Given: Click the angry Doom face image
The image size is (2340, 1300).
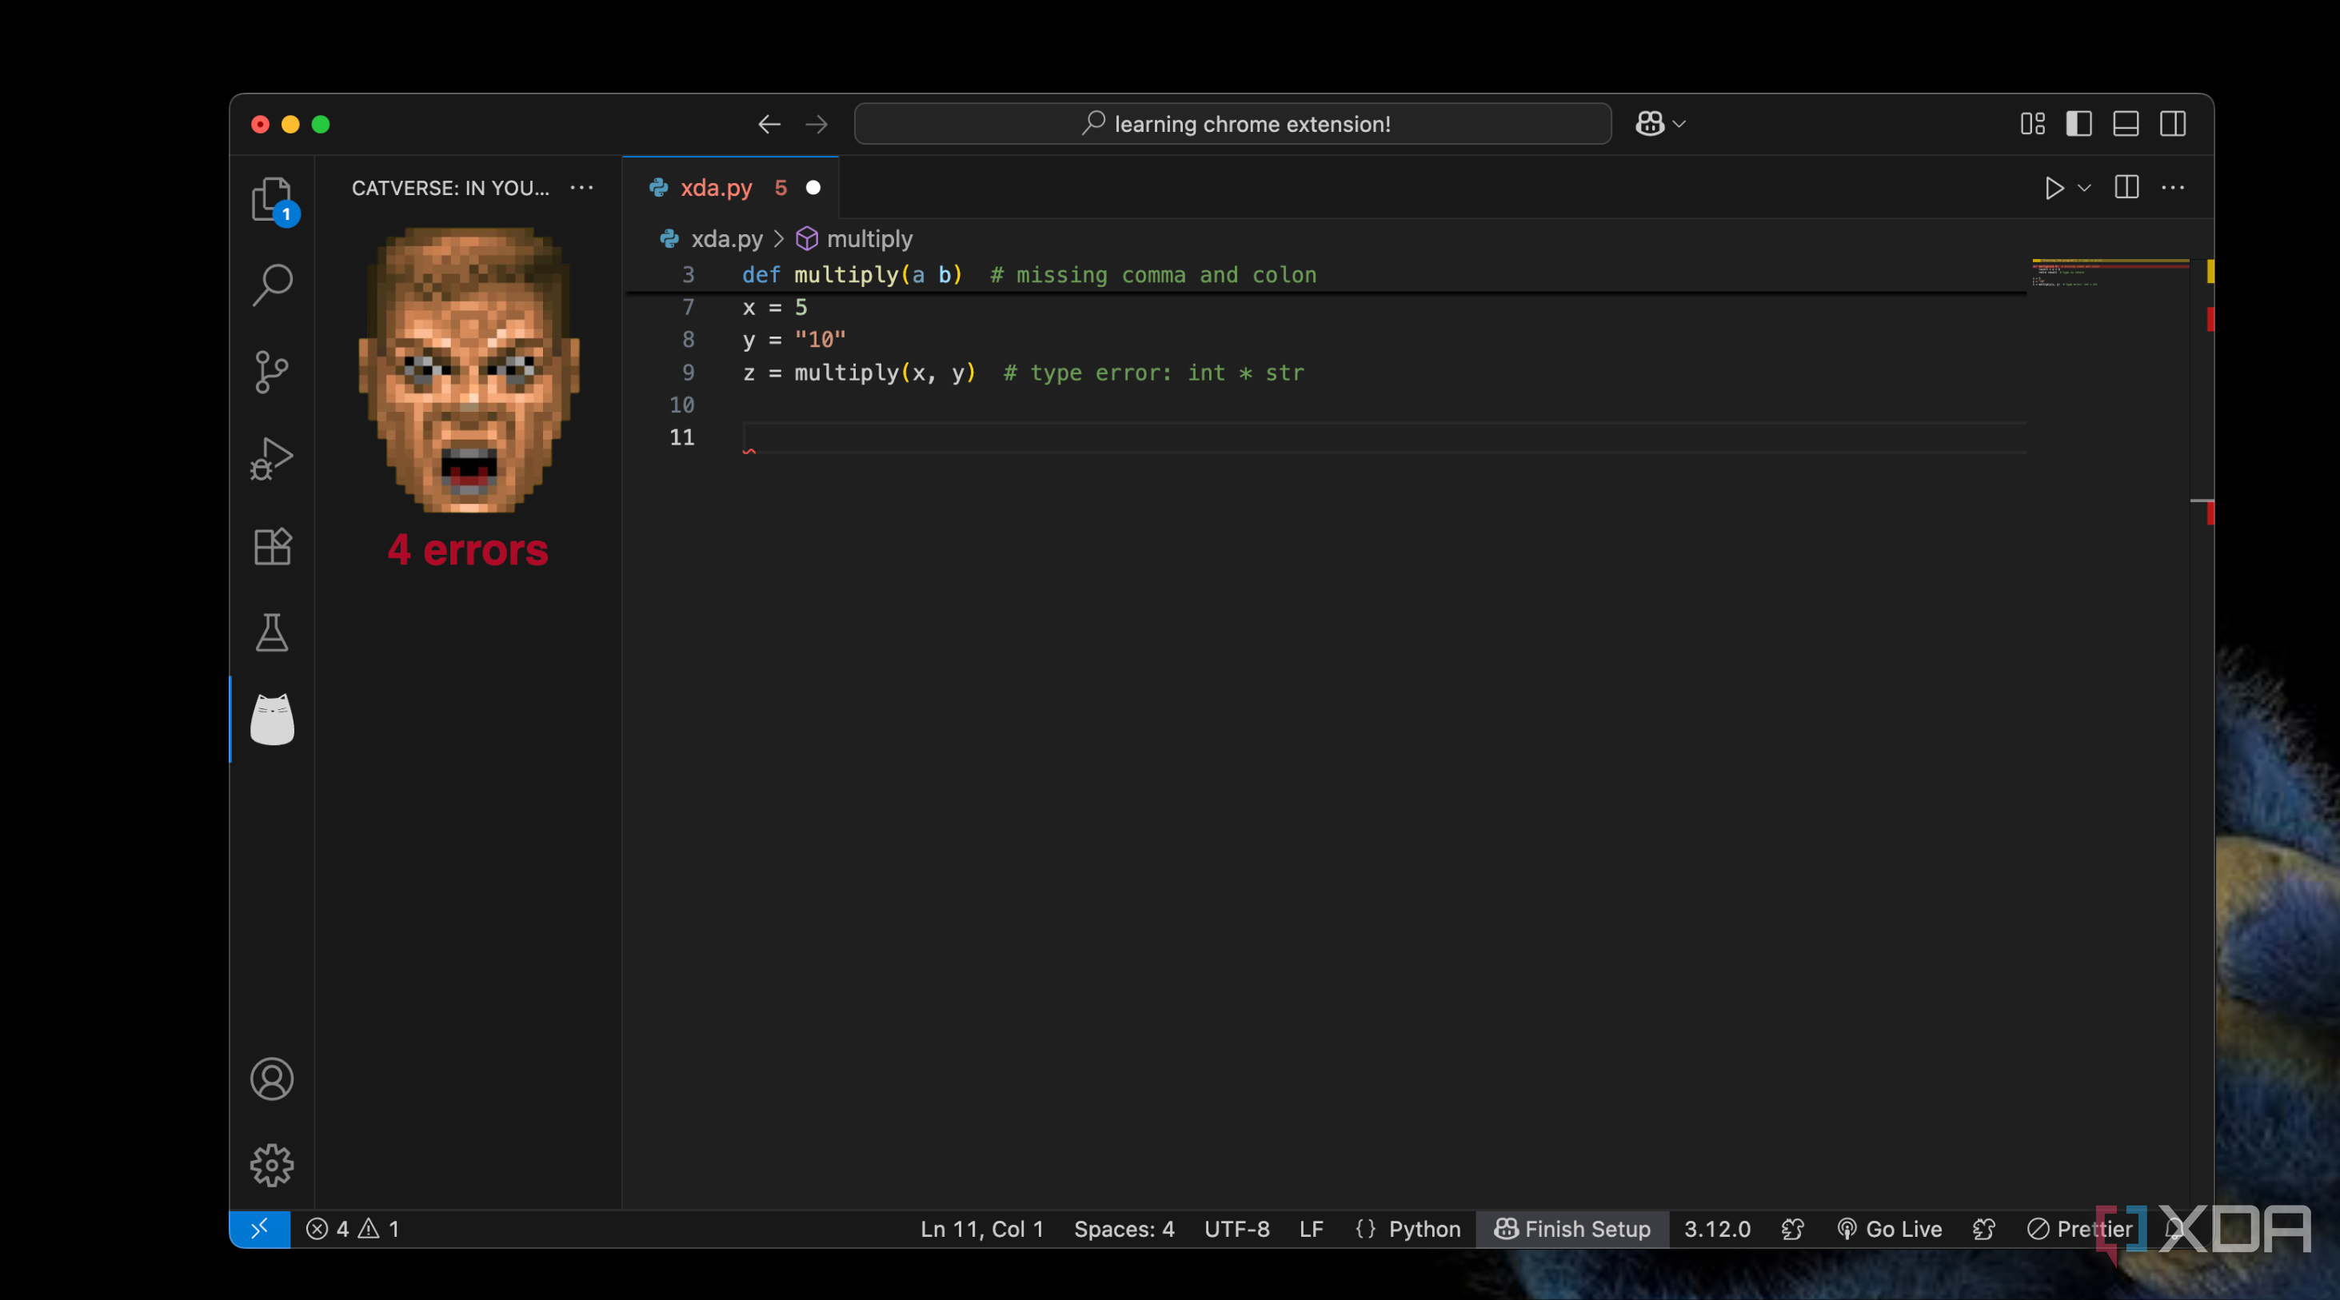Looking at the screenshot, I should (468, 369).
